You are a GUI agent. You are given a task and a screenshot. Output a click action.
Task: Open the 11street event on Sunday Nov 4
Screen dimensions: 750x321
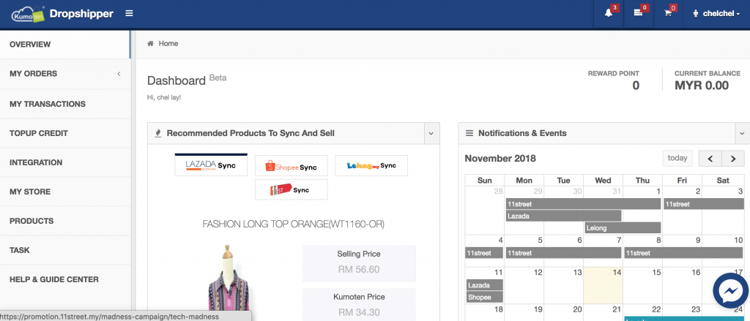(484, 253)
